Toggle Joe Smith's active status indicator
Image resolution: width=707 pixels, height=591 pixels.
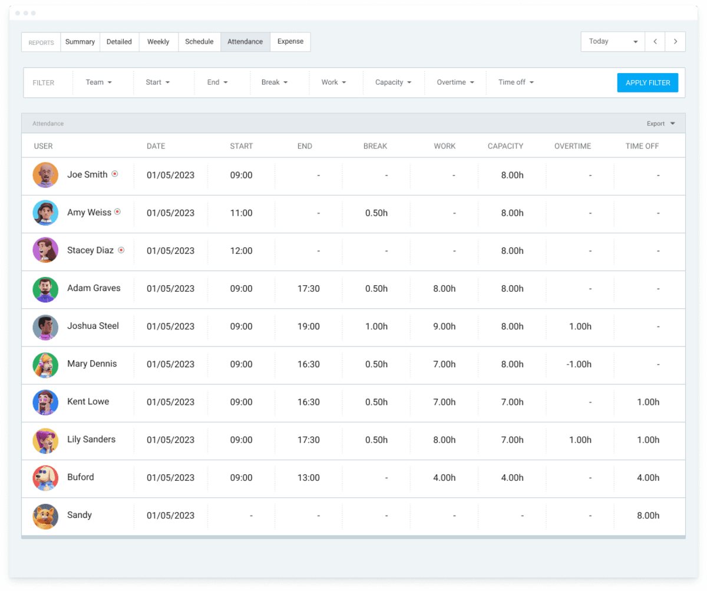click(121, 174)
